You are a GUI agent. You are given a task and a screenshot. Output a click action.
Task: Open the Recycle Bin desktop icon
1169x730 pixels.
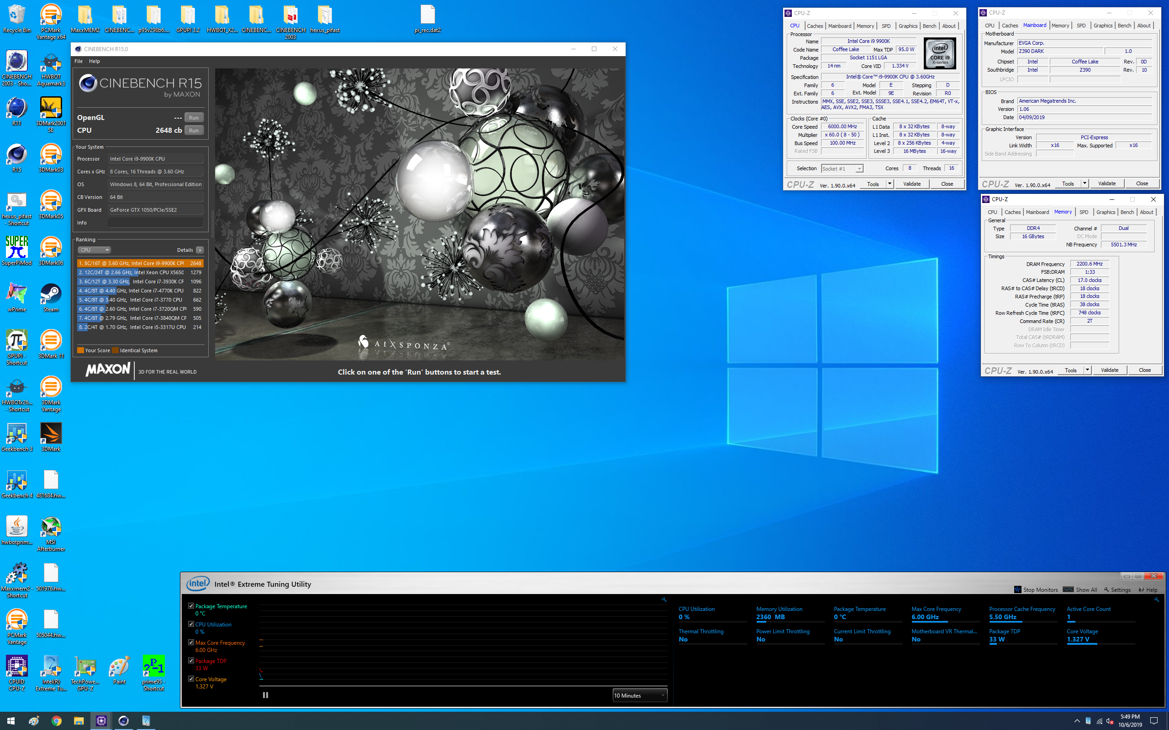point(16,18)
